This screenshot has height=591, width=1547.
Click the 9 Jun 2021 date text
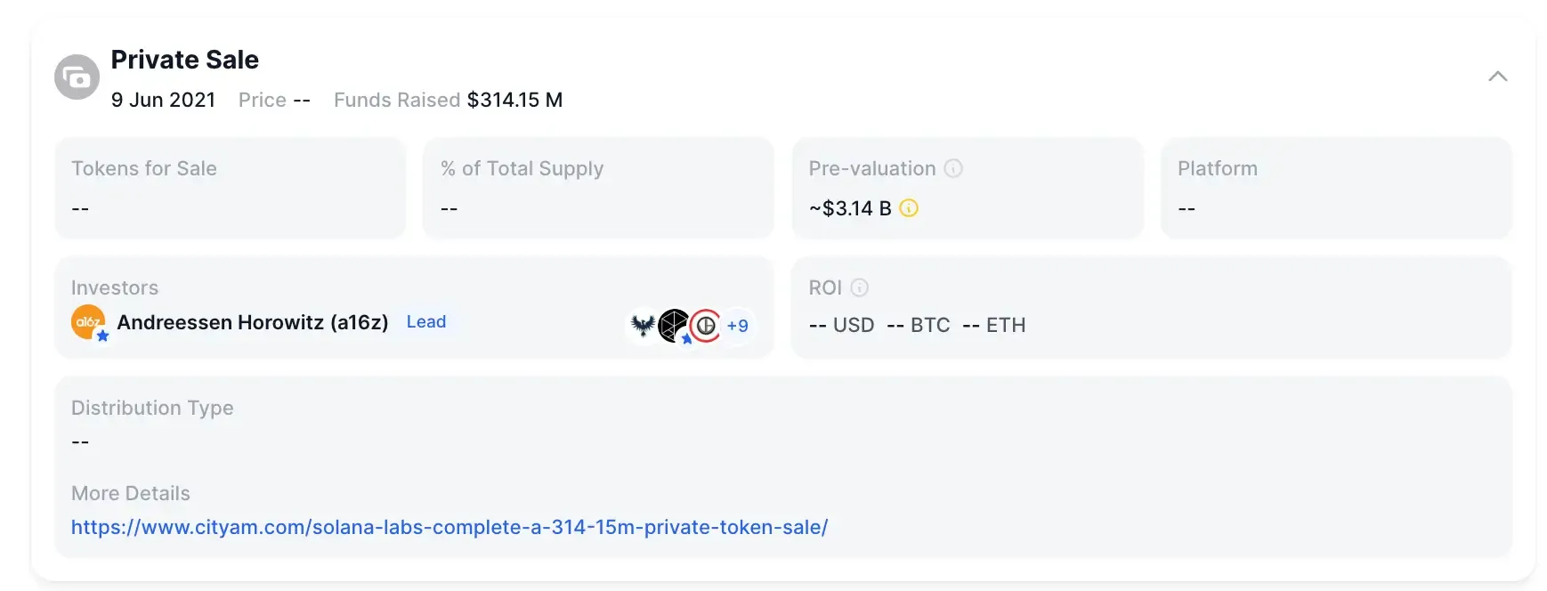coord(164,100)
